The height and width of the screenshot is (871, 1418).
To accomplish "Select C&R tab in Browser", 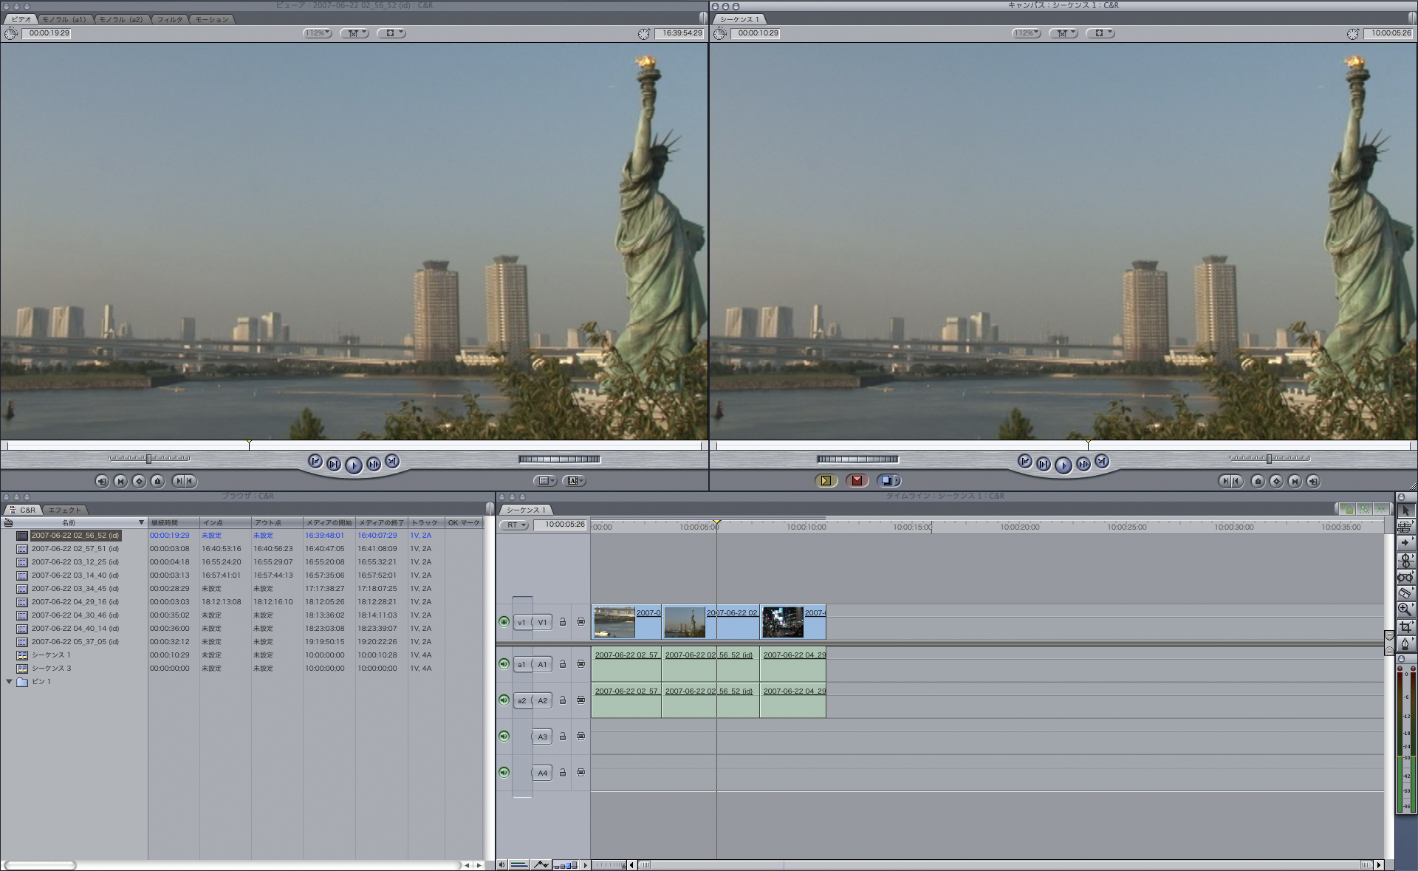I will click(x=24, y=510).
